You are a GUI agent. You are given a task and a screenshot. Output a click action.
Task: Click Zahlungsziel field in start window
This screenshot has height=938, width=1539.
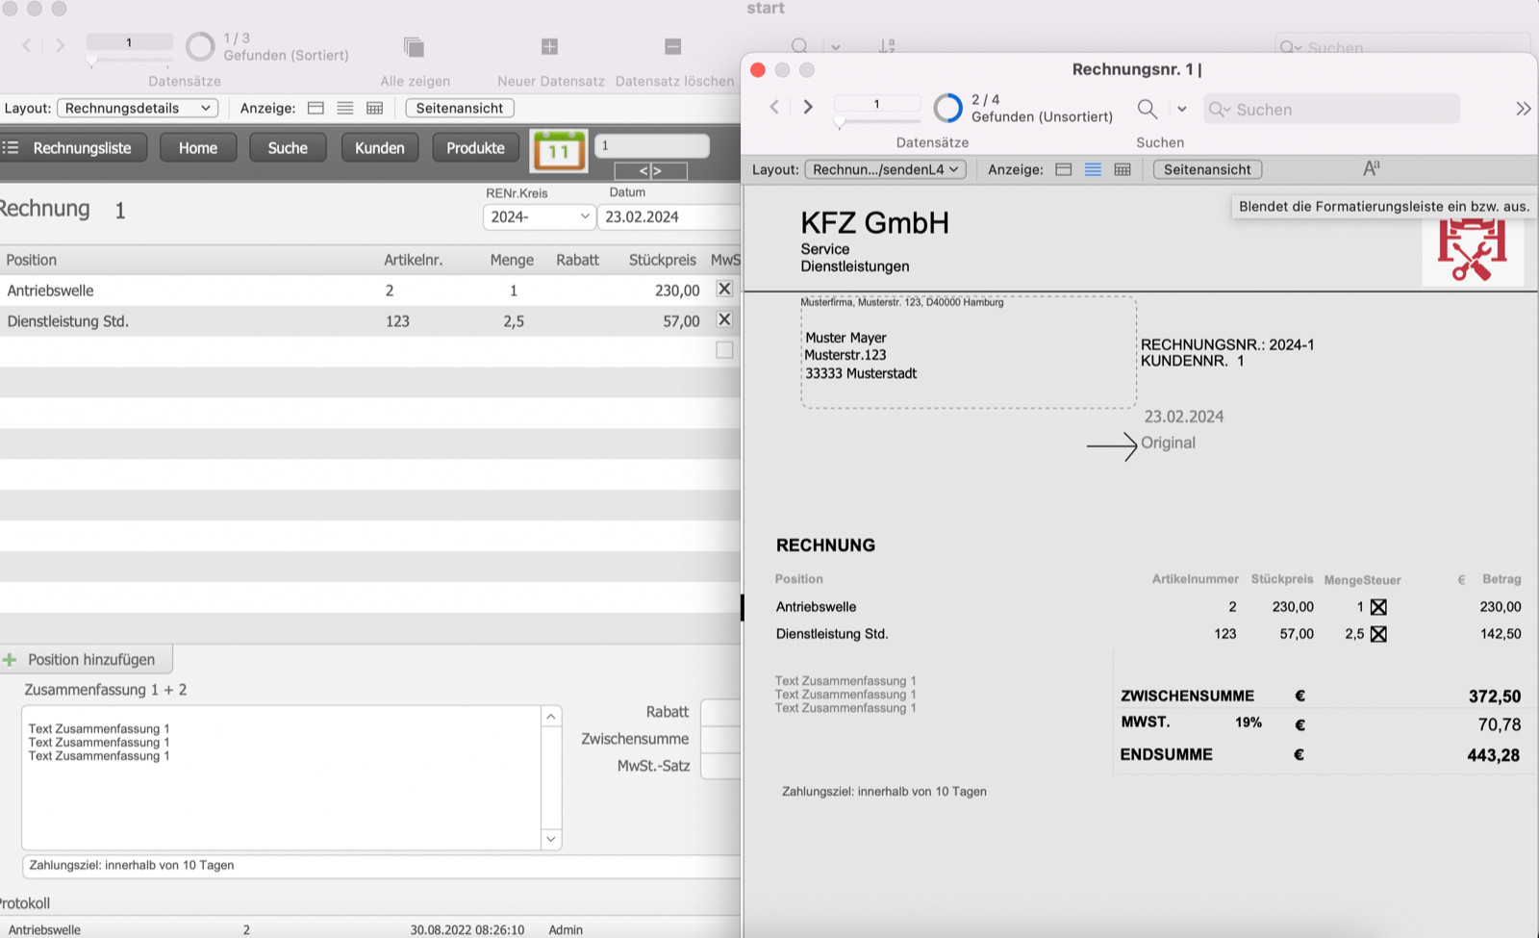[x=381, y=866]
